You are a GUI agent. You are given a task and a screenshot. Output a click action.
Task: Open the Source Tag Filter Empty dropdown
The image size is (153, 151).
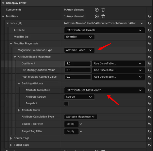coord(81,124)
